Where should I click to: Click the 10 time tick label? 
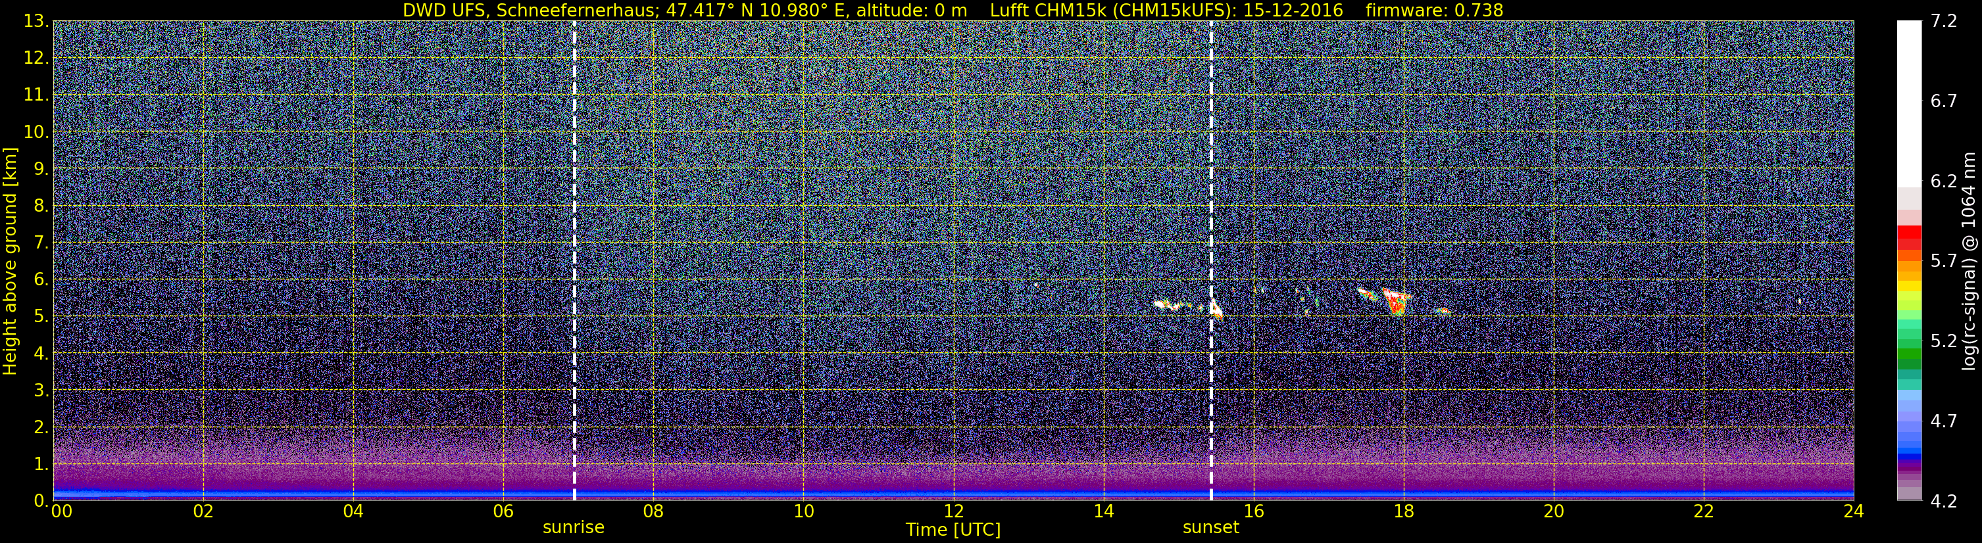pos(803,512)
